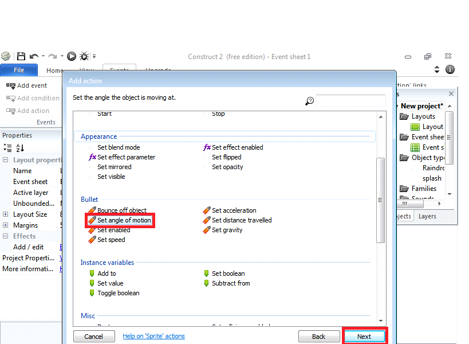Select the Set opacity action
Viewport: 469px width, 344px height.
coord(227,167)
